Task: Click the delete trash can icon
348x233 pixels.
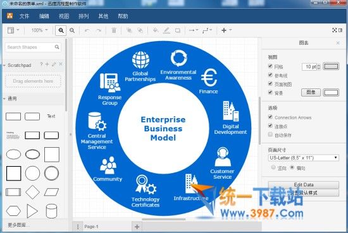Action: click(x=114, y=30)
